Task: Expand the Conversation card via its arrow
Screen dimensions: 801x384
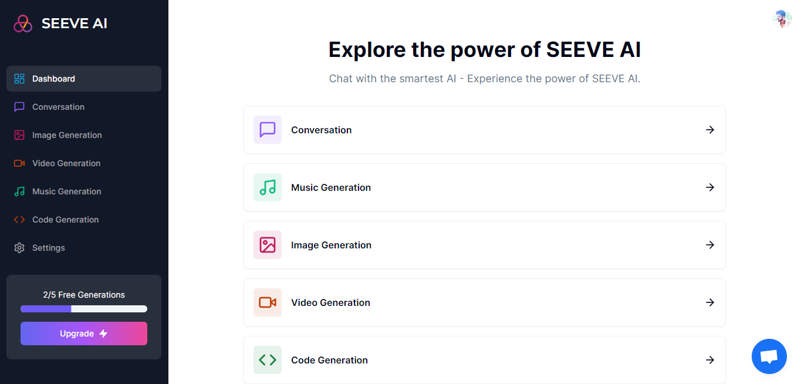Action: [710, 130]
